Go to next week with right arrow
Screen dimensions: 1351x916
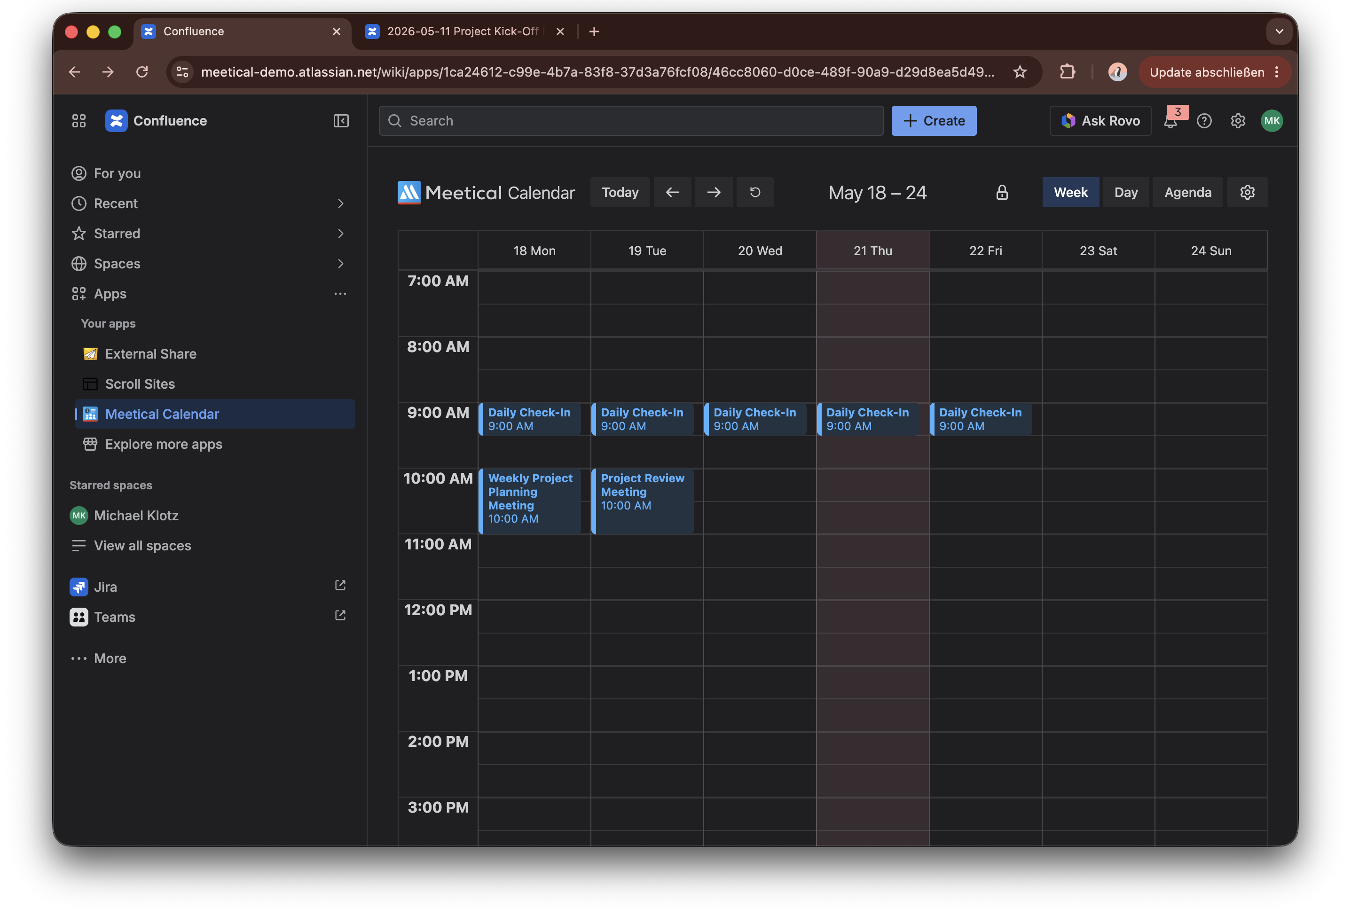[713, 192]
